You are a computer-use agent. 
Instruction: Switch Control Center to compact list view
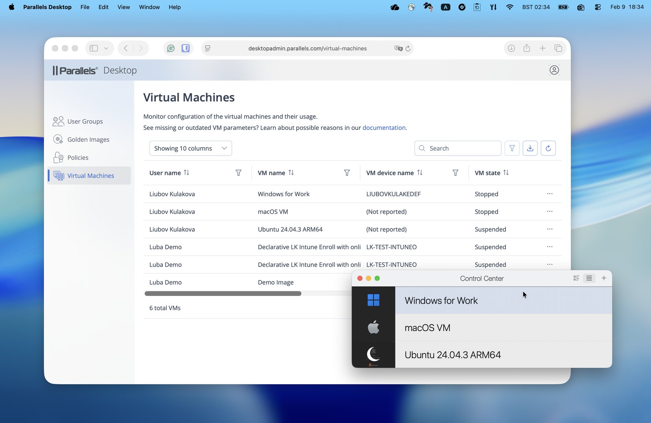click(x=589, y=278)
